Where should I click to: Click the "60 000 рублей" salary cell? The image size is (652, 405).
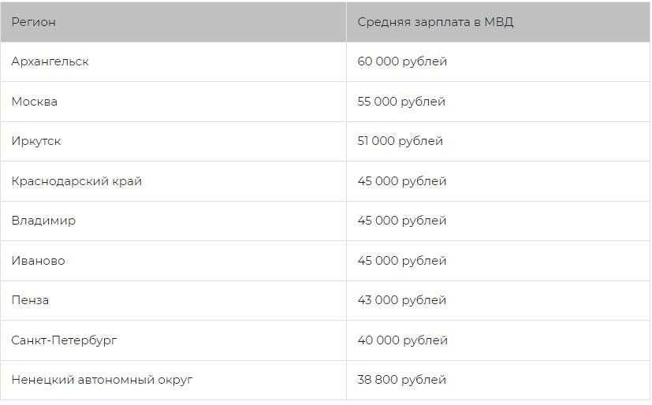(x=402, y=61)
